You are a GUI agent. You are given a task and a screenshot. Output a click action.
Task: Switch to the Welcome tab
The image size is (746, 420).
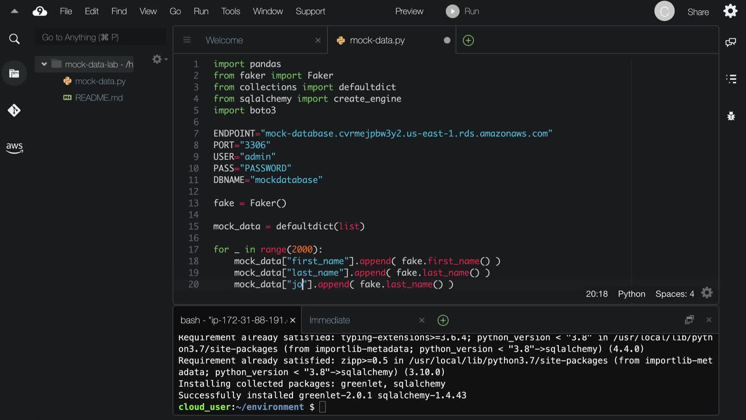coord(224,40)
